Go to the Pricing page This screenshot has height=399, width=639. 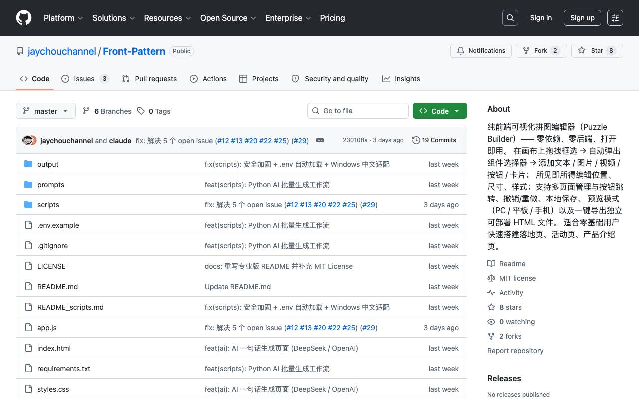[332, 18]
